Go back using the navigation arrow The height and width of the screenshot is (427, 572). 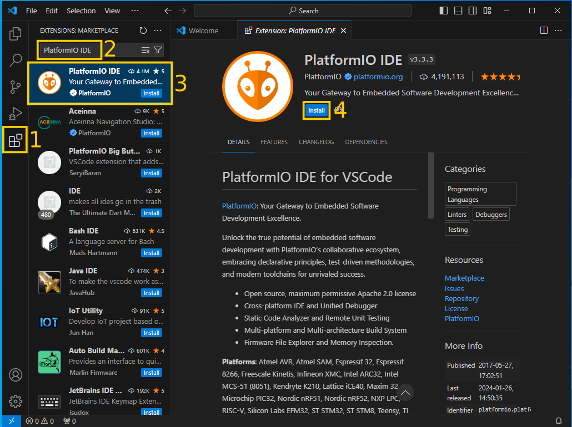tap(168, 11)
